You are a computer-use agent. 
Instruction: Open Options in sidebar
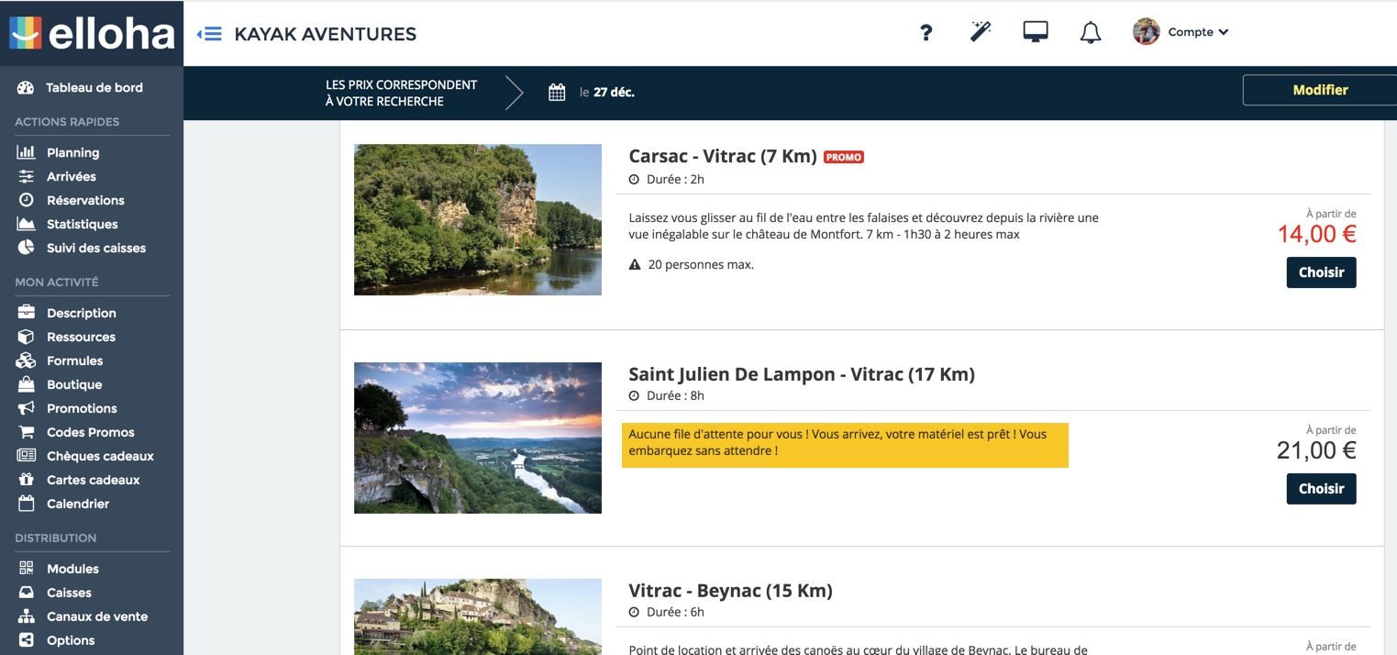[71, 641]
